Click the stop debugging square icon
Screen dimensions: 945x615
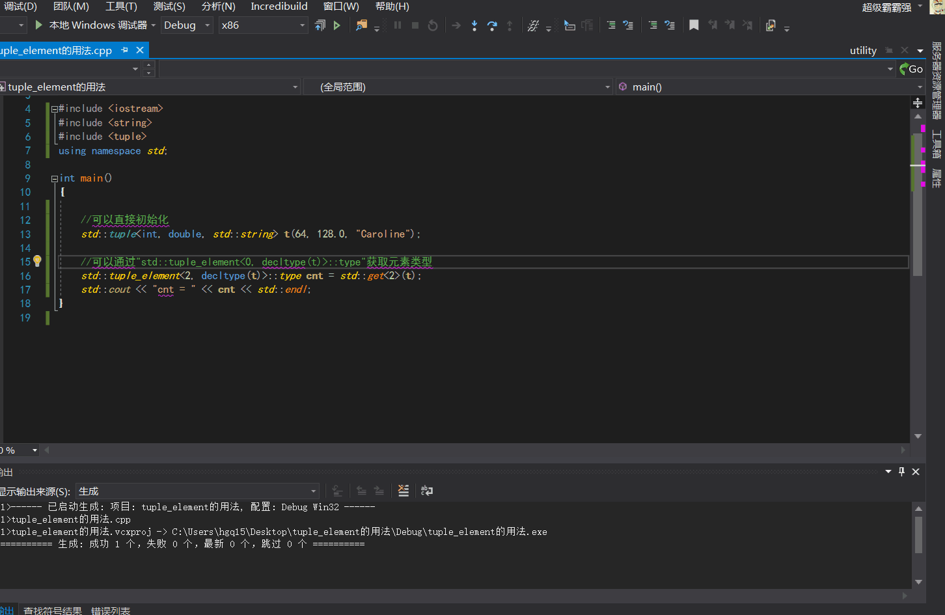pos(415,25)
